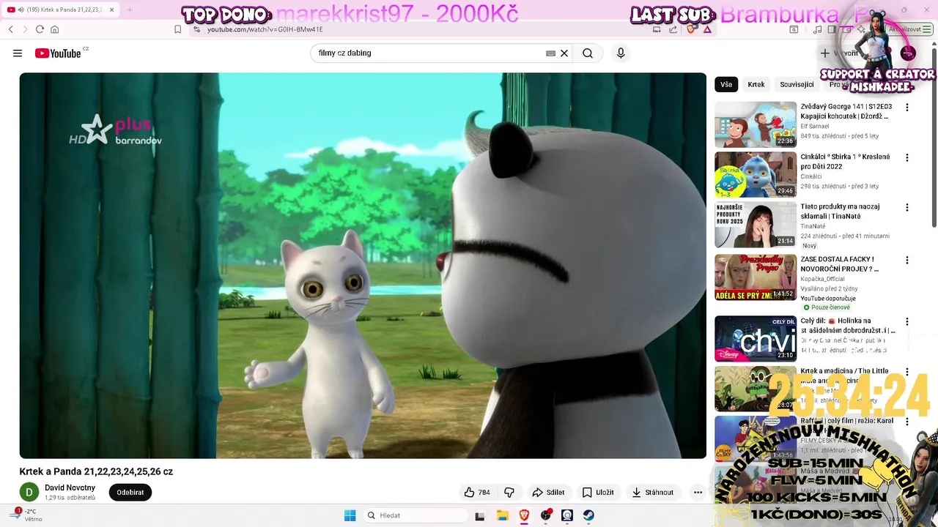938x527 pixels.
Task: Switch to the Krtek a Panda browser tab
Action: click(59, 10)
